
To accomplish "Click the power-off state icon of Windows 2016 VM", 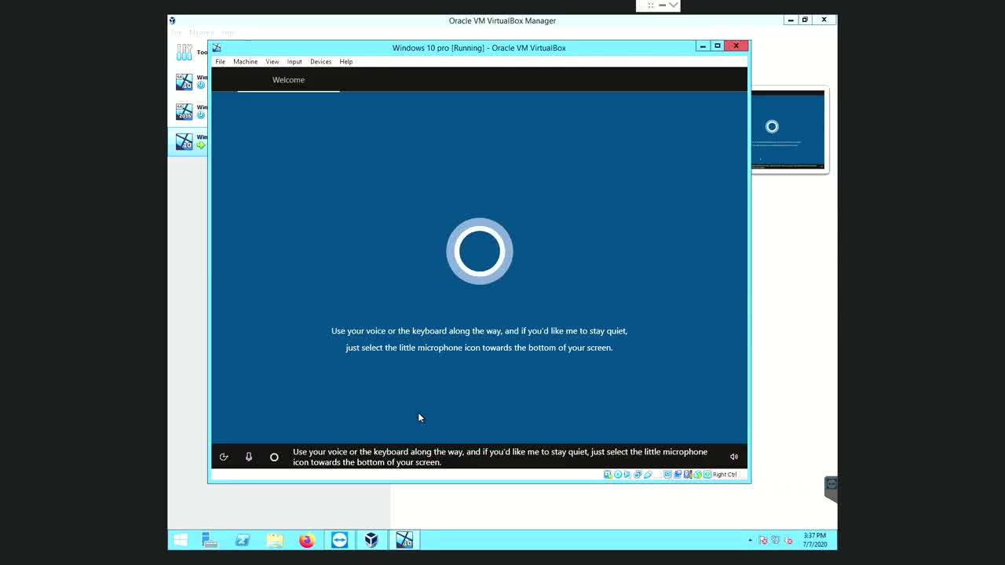I will (201, 115).
